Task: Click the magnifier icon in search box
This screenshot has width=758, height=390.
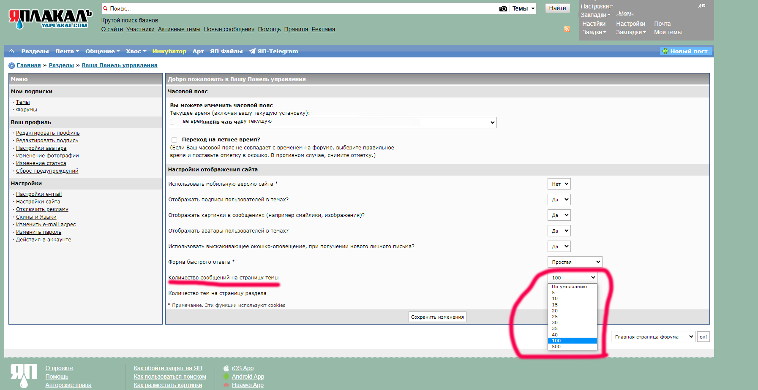Action: pyautogui.click(x=105, y=8)
